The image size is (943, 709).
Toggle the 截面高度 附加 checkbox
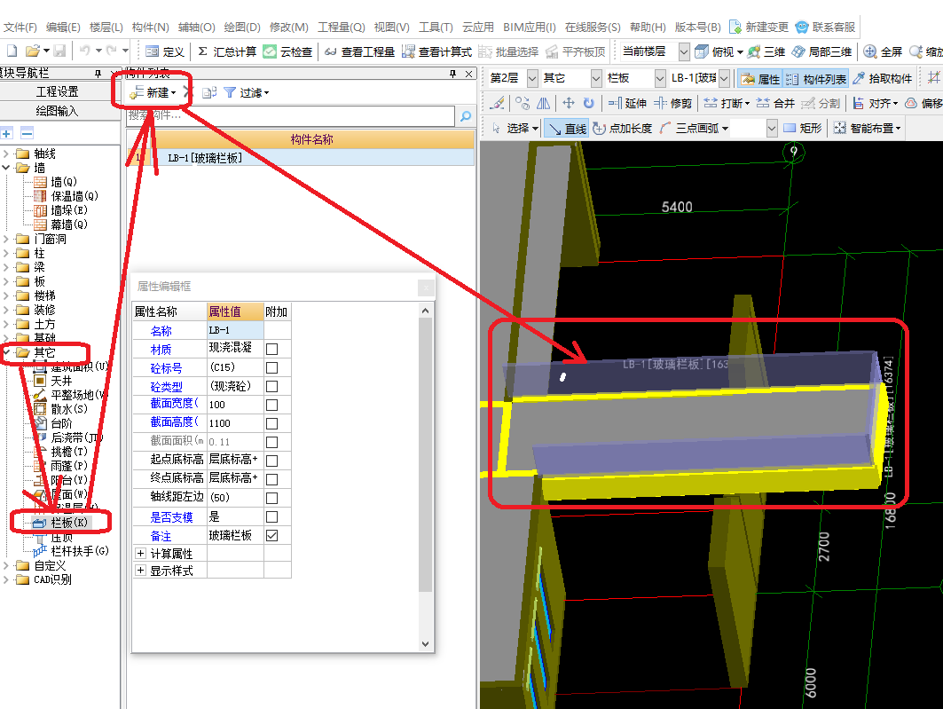(271, 423)
